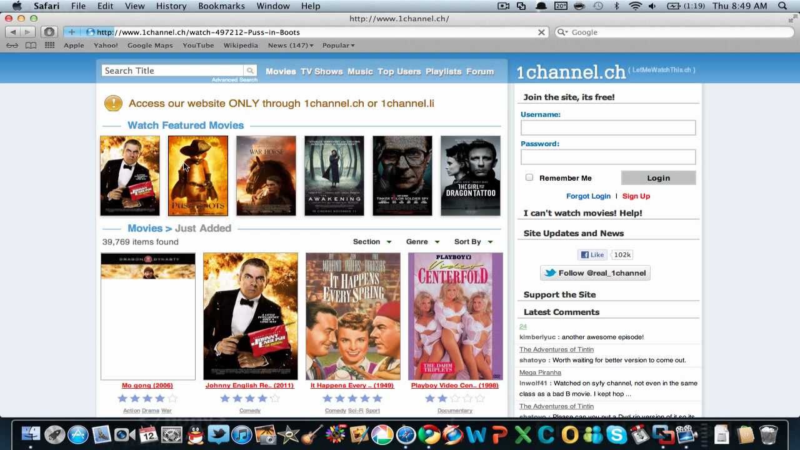The image size is (800, 450).
Task: Open the News (147) bookmarks dropdown
Action: pos(291,46)
